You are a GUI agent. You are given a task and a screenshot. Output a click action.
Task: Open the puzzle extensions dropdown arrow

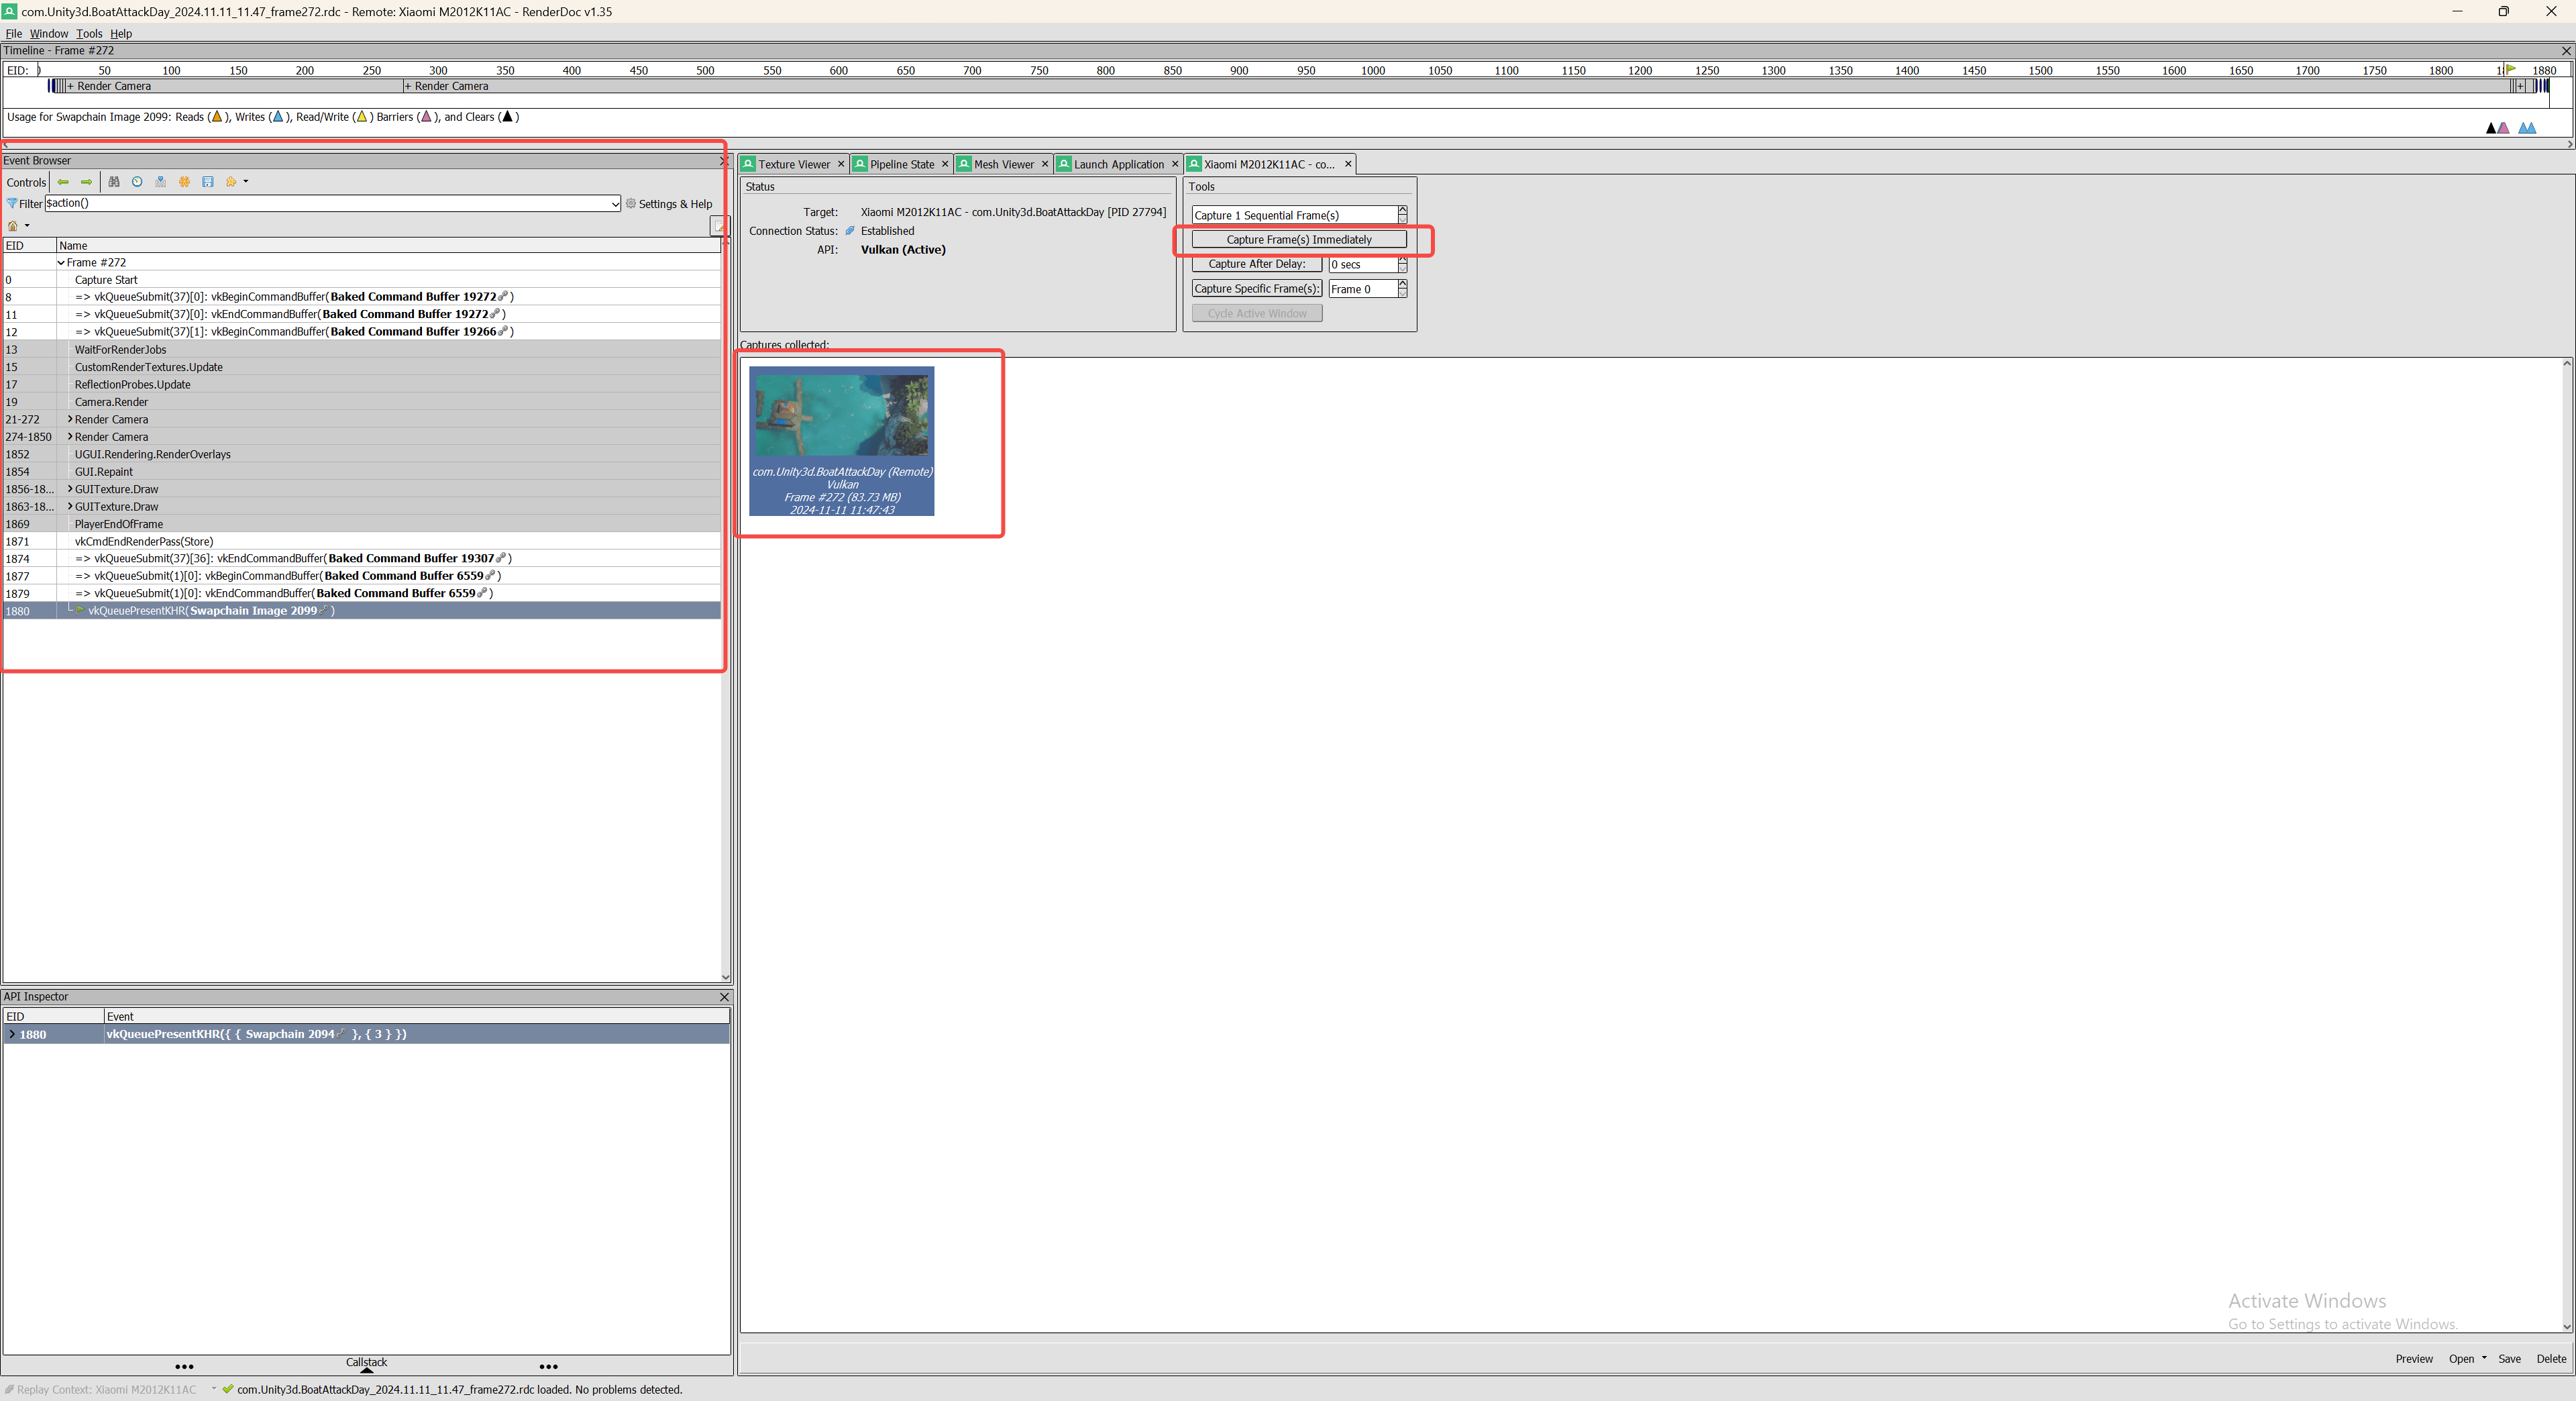click(x=246, y=182)
